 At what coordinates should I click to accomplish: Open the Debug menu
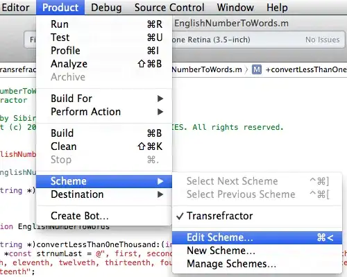(x=106, y=8)
